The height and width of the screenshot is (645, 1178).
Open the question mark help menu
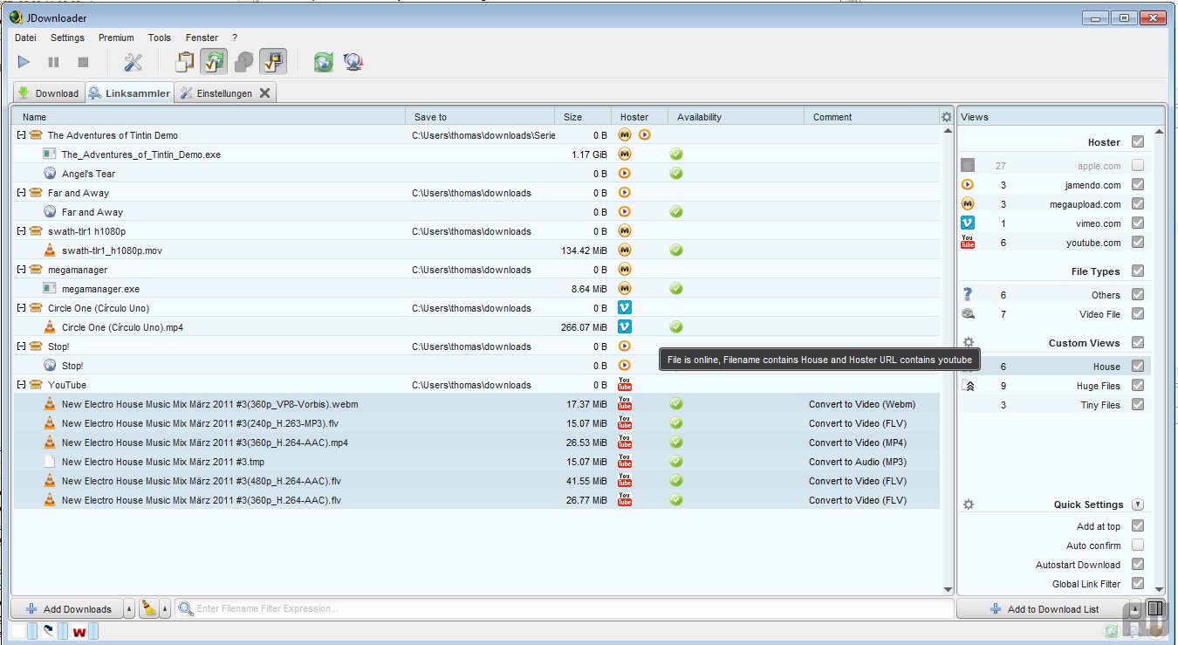click(235, 38)
